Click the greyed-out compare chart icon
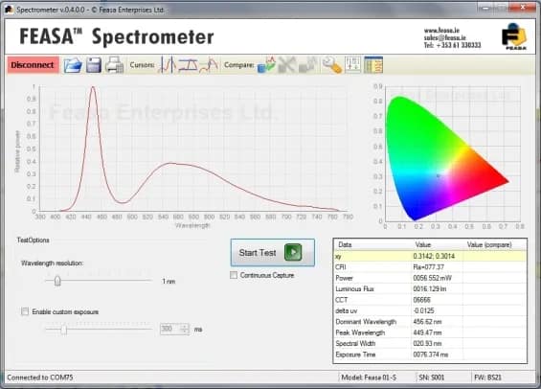541x389 pixels. pyautogui.click(x=308, y=65)
